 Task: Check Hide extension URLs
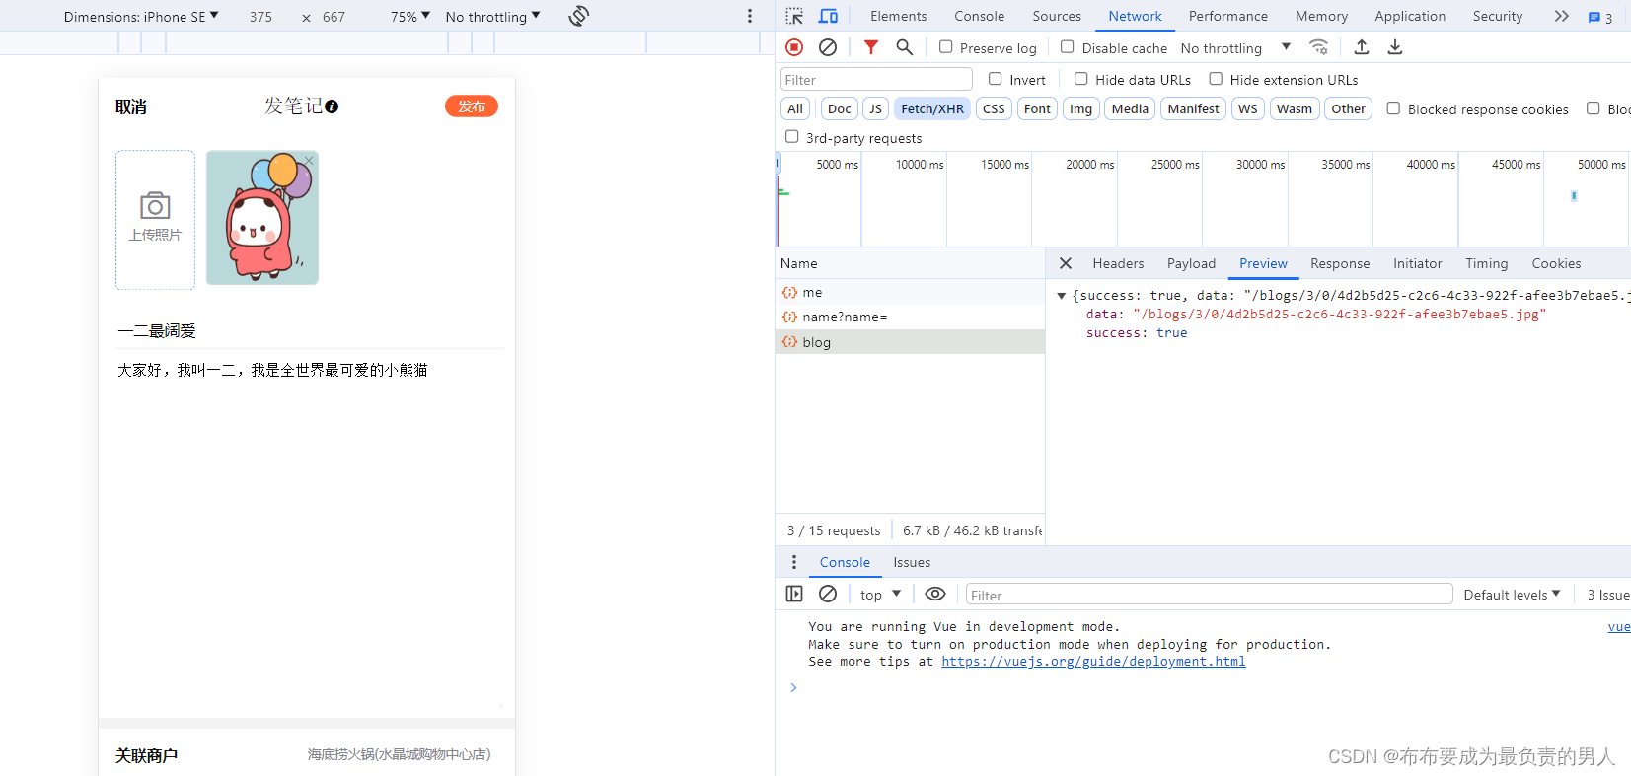(1216, 79)
